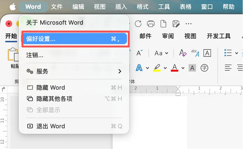
Task: Open the highlight color dropdown arrow
Action: [x=165, y=68]
